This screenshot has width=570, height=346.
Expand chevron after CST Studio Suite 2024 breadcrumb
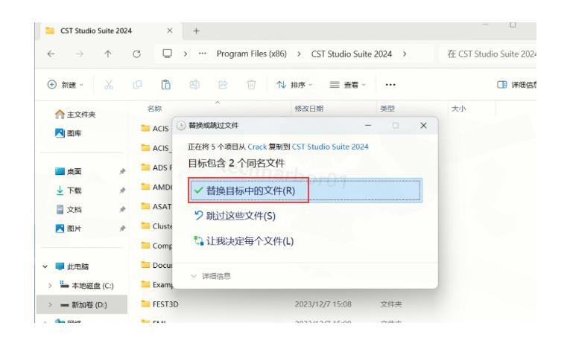point(405,54)
